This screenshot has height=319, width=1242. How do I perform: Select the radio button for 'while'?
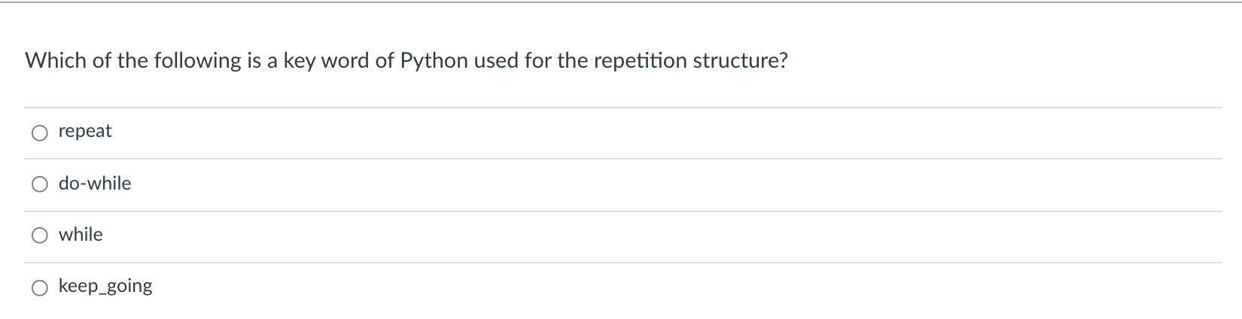[39, 236]
